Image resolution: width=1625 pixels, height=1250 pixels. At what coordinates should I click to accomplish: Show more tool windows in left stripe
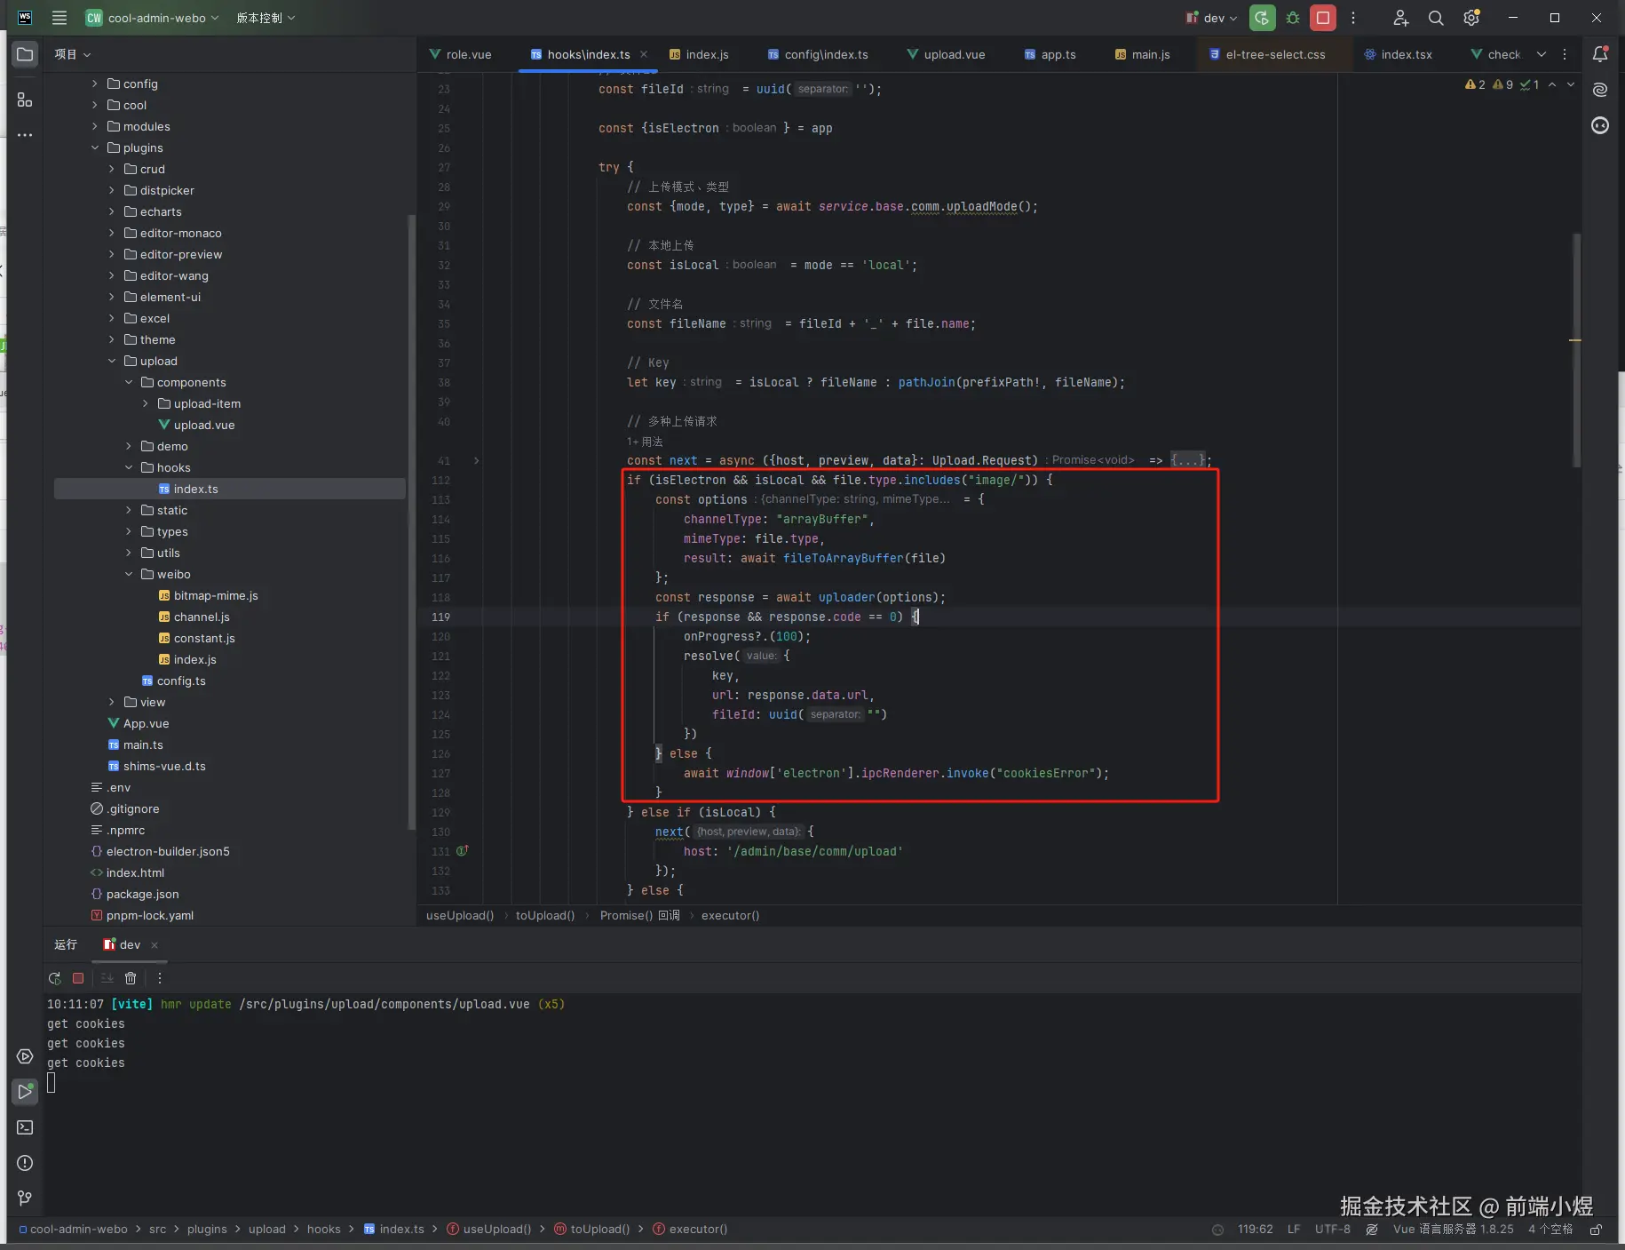25,136
